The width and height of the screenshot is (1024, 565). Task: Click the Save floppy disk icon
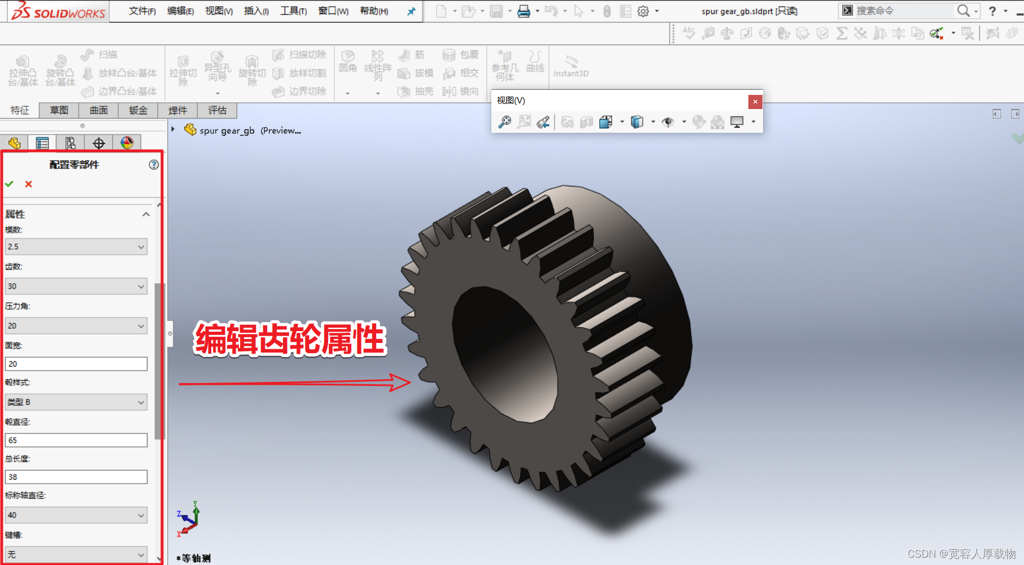(x=496, y=11)
